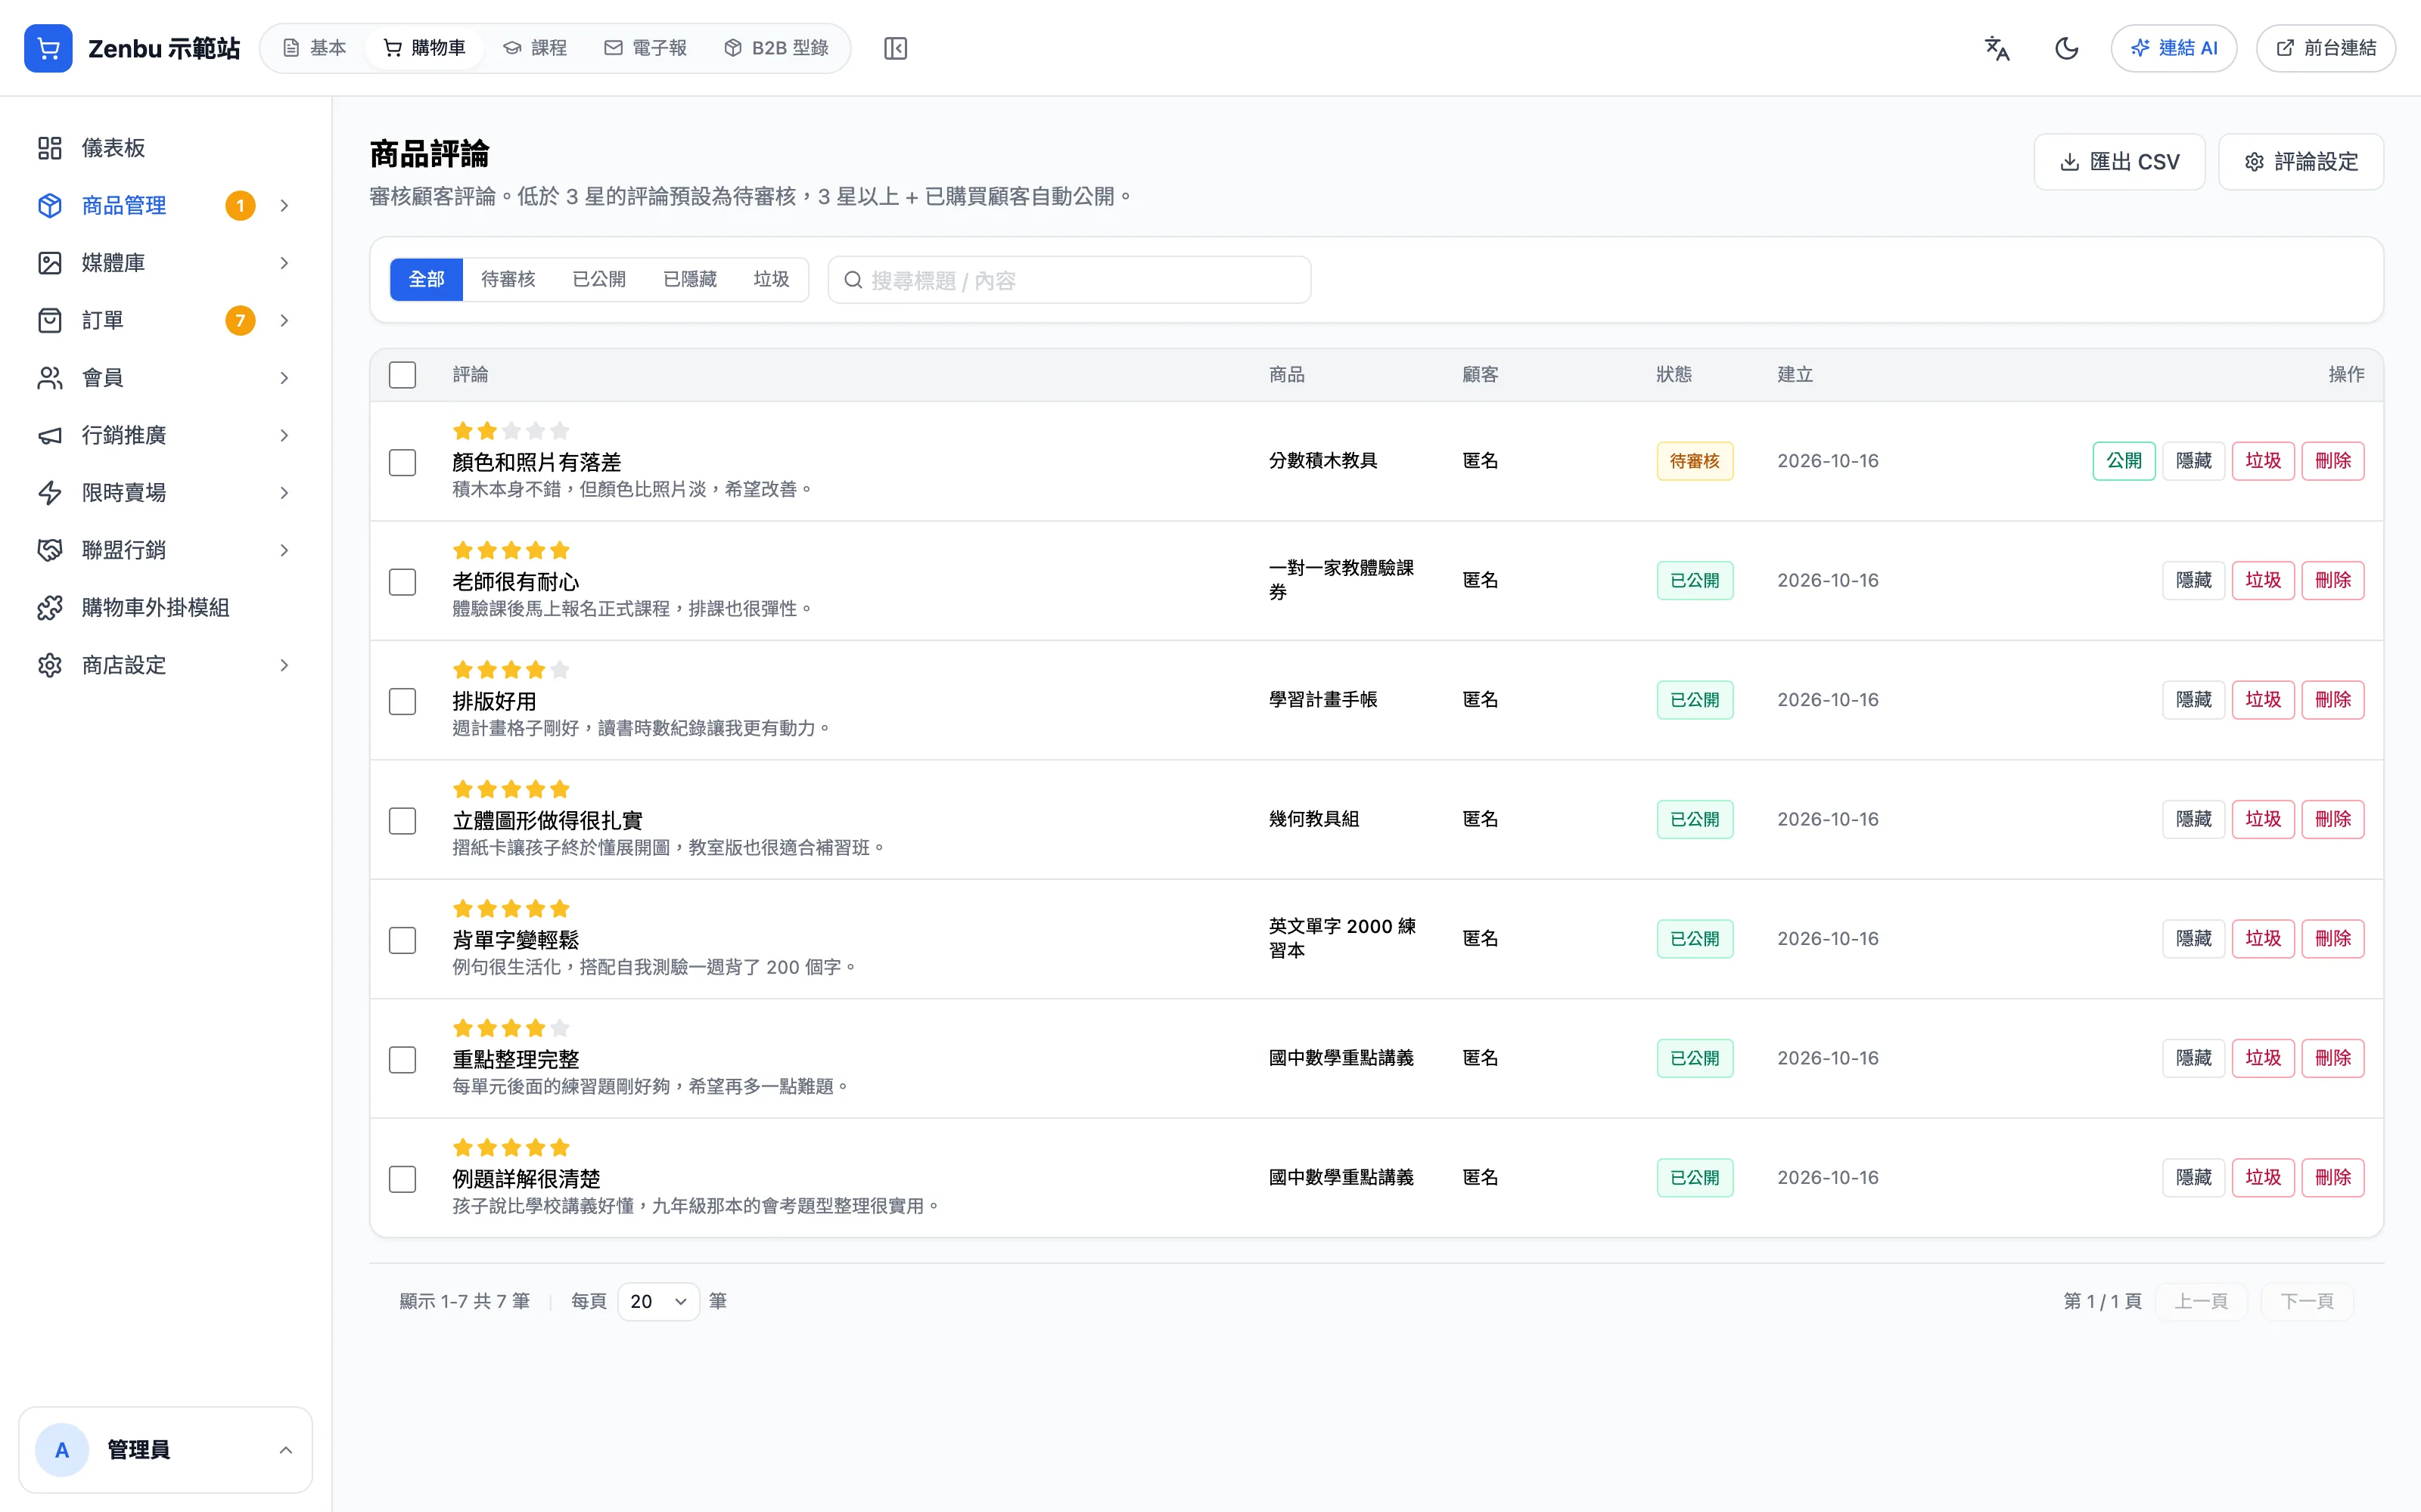The height and width of the screenshot is (1512, 2421).
Task: Select the 全部 filter tab
Action: pos(426,279)
